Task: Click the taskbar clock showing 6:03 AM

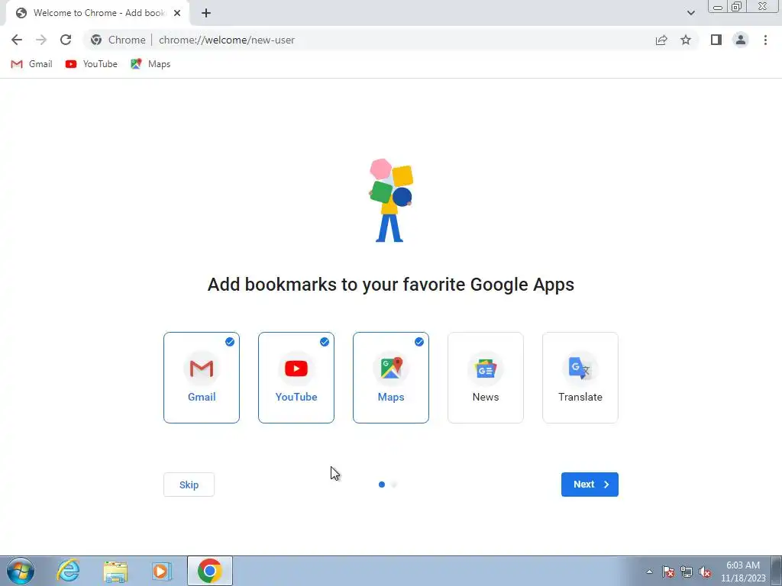Action: [743, 571]
